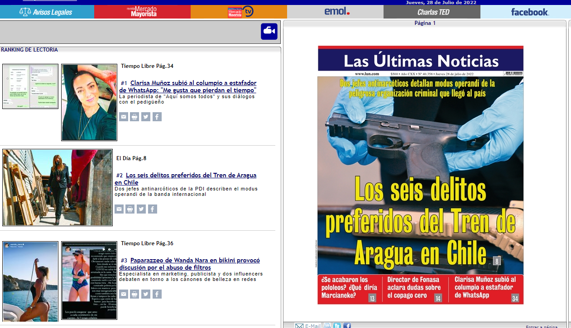This screenshot has width=571, height=328.
Task: Click front page teaser Director de Fonasa
Action: 415,289
